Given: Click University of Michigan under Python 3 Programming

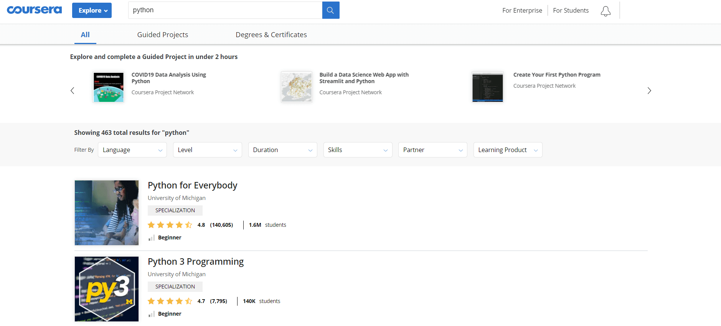Looking at the screenshot, I should [177, 274].
